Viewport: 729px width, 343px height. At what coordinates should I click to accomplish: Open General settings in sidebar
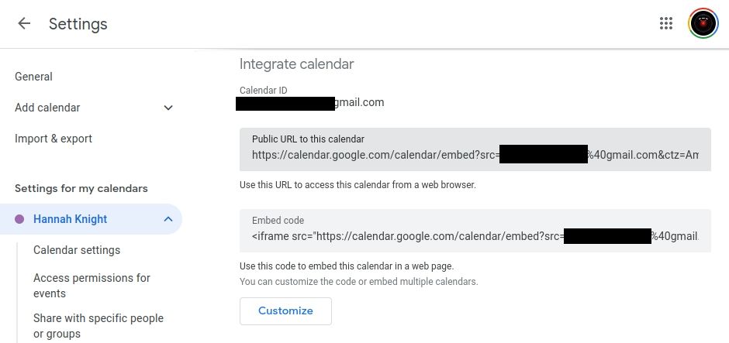(x=33, y=77)
